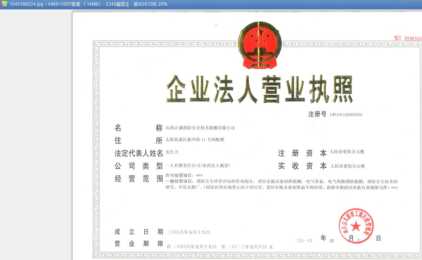Click the 人民币壹佰万元整 value beside 实收资本
This screenshot has width=422, height=260.
[347, 166]
